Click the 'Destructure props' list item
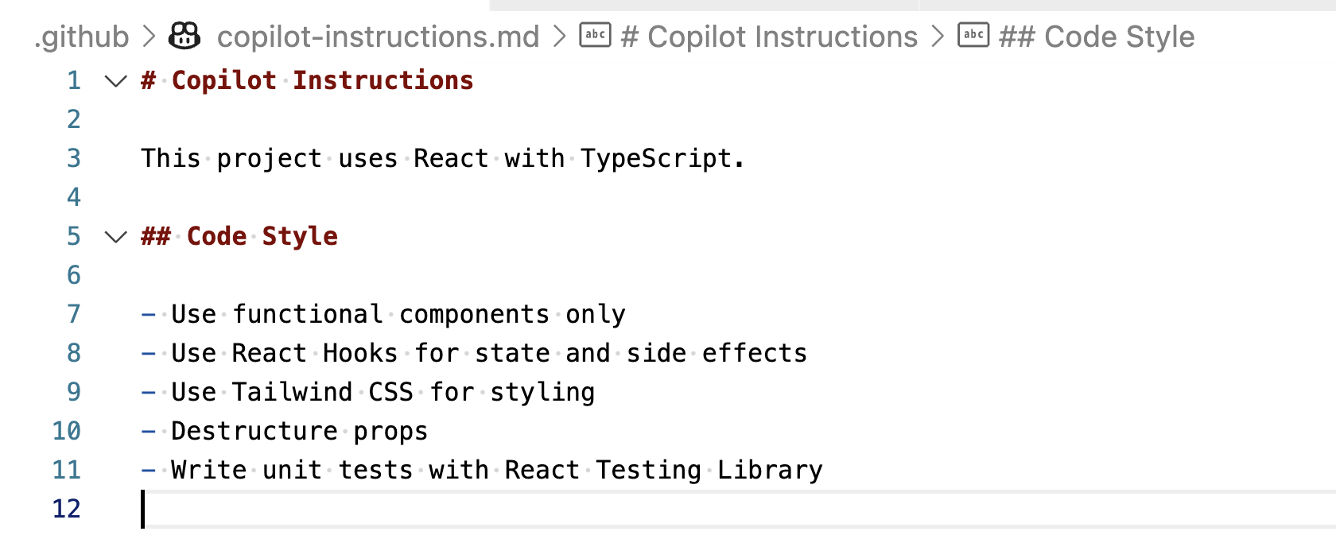The width and height of the screenshot is (1336, 539). [x=285, y=432]
